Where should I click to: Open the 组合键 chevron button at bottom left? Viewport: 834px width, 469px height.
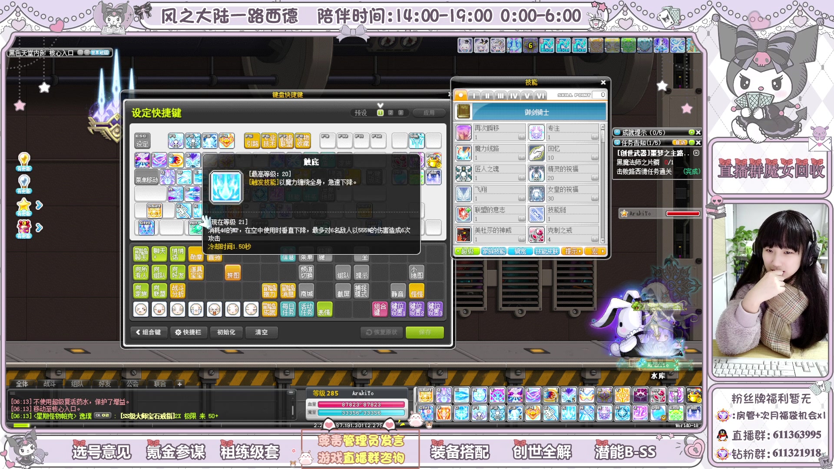(x=149, y=332)
